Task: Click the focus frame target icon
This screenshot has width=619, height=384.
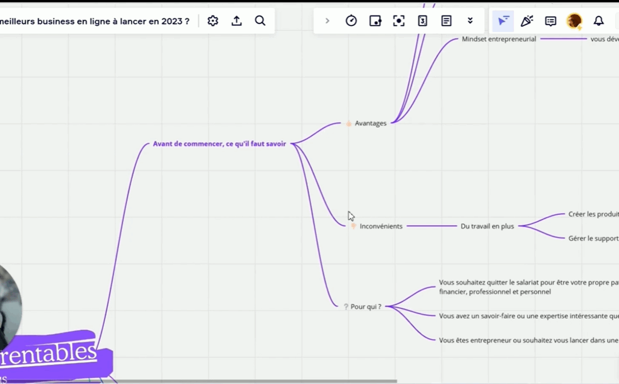Action: (399, 21)
